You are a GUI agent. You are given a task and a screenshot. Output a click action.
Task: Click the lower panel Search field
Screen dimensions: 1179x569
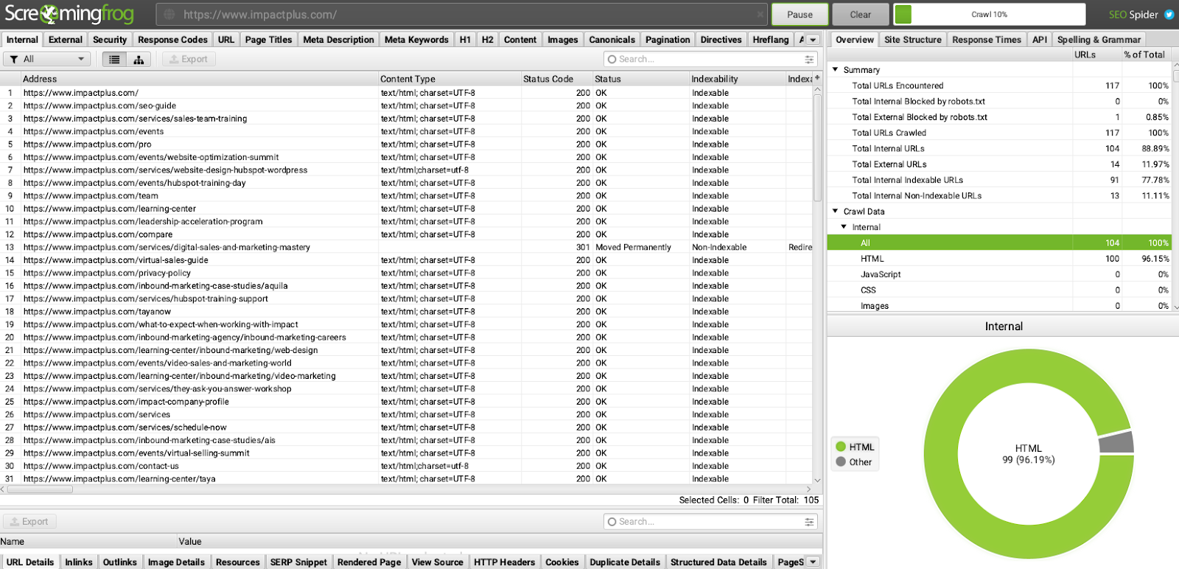click(710, 521)
